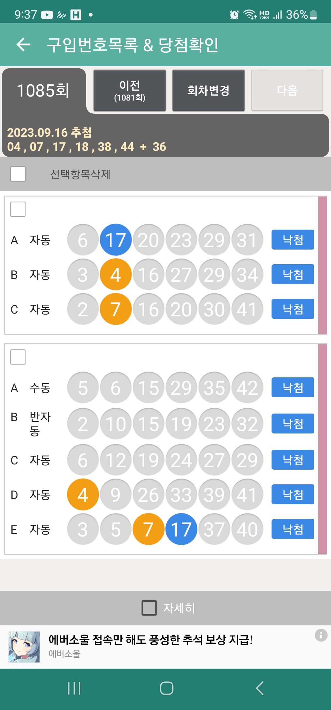
Task: Enable the 자세히 detail checkbox
Action: coord(149,608)
